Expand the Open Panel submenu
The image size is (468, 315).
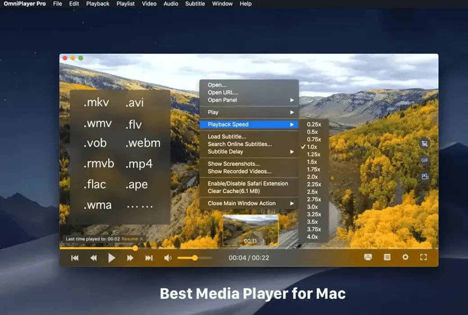(249, 100)
